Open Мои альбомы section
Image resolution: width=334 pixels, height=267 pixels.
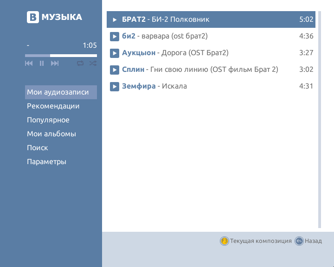tap(51, 133)
